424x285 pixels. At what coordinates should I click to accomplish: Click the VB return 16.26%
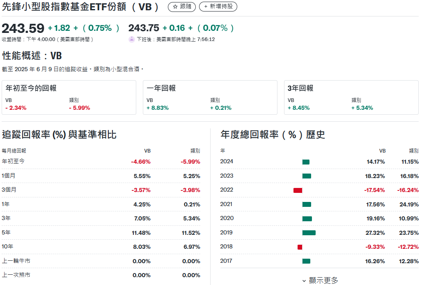click(x=375, y=262)
